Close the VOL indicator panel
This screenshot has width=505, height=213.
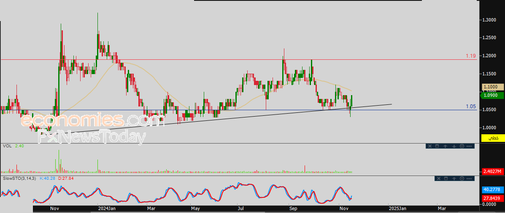point(430,146)
